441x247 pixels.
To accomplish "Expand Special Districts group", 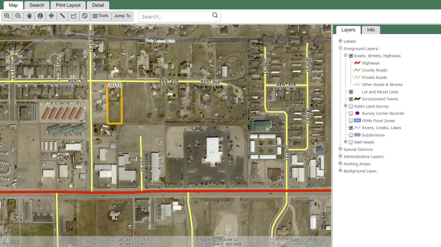I will click(x=340, y=149).
